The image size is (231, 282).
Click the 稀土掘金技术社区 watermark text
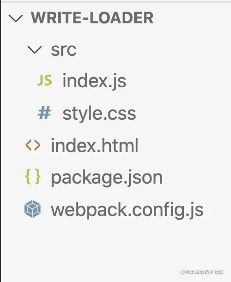(x=202, y=272)
